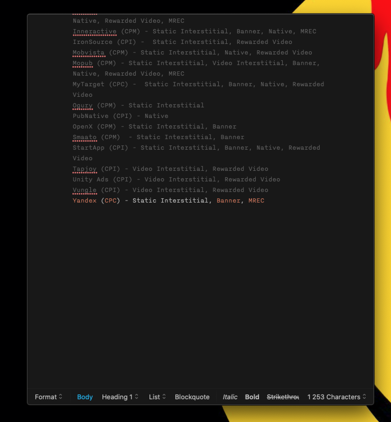
Task: Click the word MyTarget
Action: click(89, 84)
